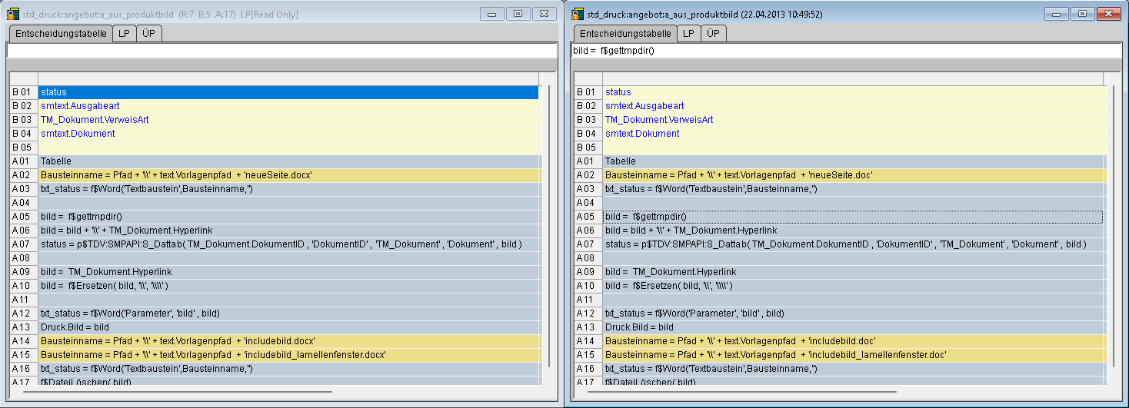Switch to the LP tab in left window
Image resolution: width=1129 pixels, height=408 pixels.
[x=124, y=34]
